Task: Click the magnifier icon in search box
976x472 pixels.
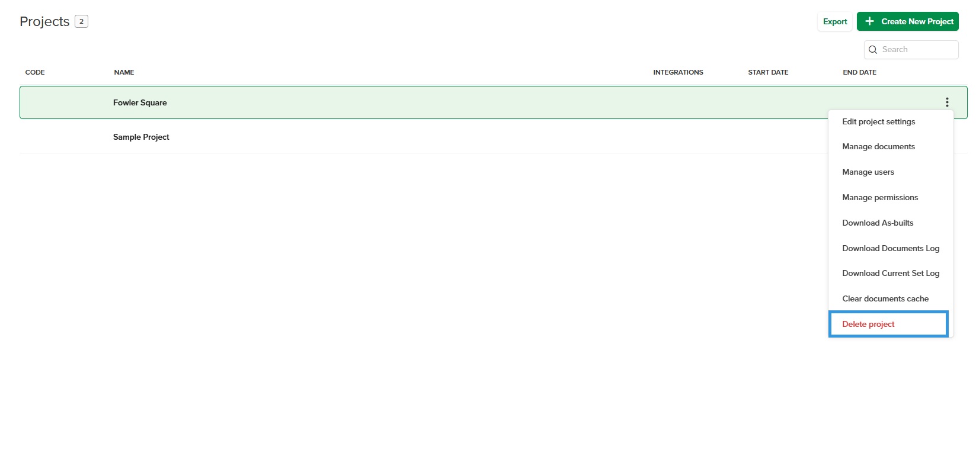Action: coord(873,50)
